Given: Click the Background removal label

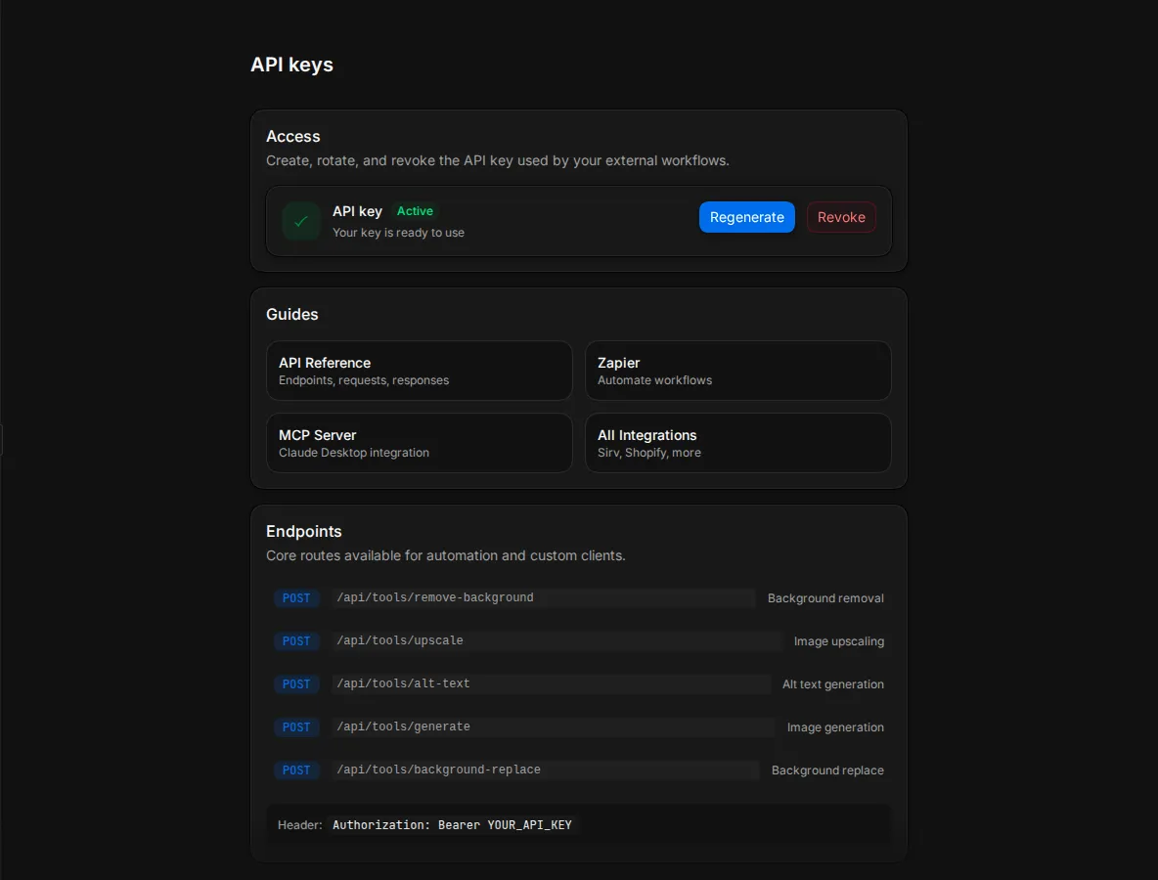Looking at the screenshot, I should [x=825, y=598].
